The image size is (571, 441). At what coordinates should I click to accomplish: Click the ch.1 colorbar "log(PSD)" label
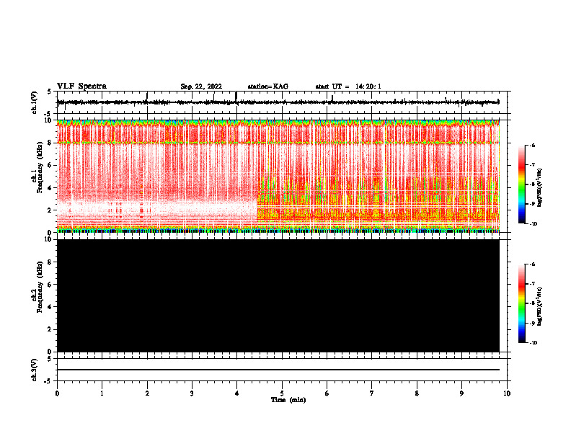[x=539, y=188]
